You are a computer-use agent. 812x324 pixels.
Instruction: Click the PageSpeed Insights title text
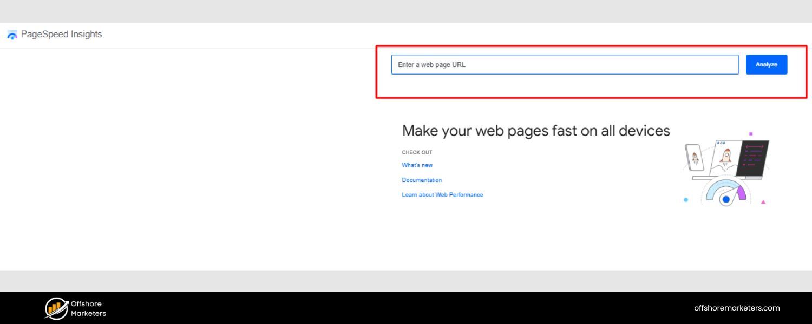coord(61,35)
